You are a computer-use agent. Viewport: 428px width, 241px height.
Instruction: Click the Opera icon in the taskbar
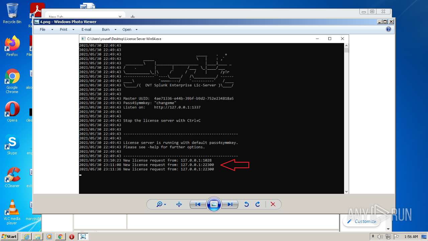72,237
